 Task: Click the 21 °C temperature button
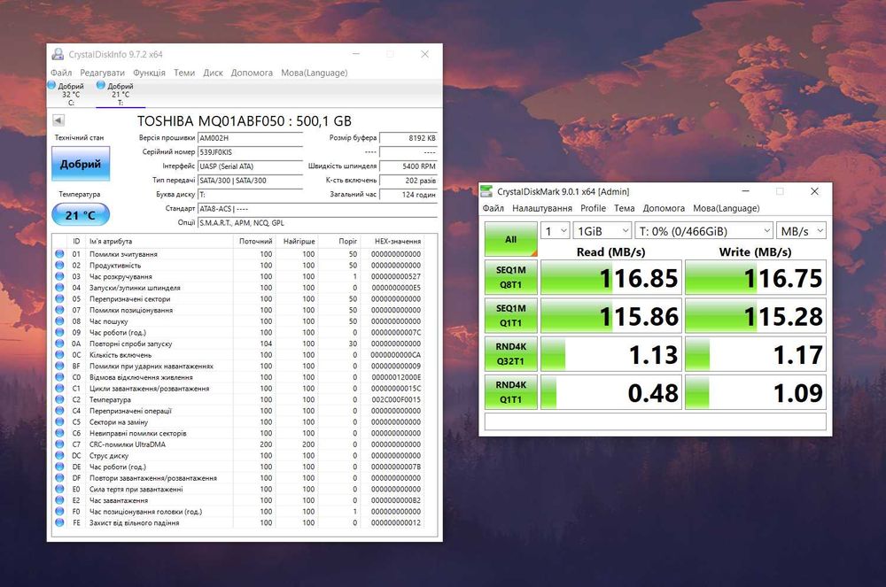coord(81,215)
